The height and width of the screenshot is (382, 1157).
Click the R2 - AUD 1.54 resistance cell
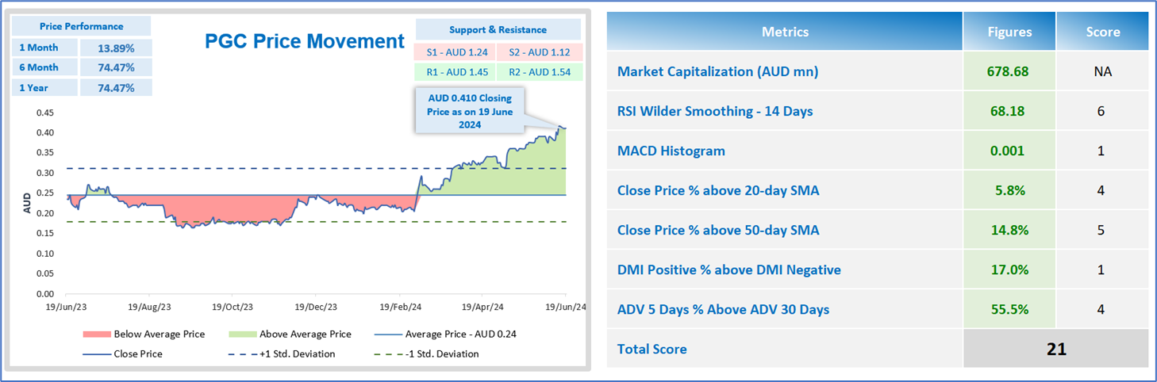tap(540, 72)
